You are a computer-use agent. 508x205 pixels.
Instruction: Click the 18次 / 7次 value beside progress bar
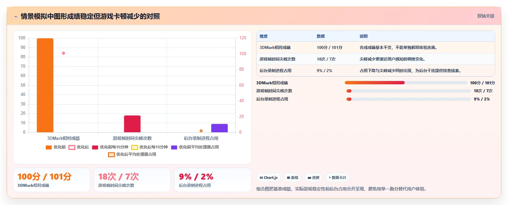pos(483,91)
